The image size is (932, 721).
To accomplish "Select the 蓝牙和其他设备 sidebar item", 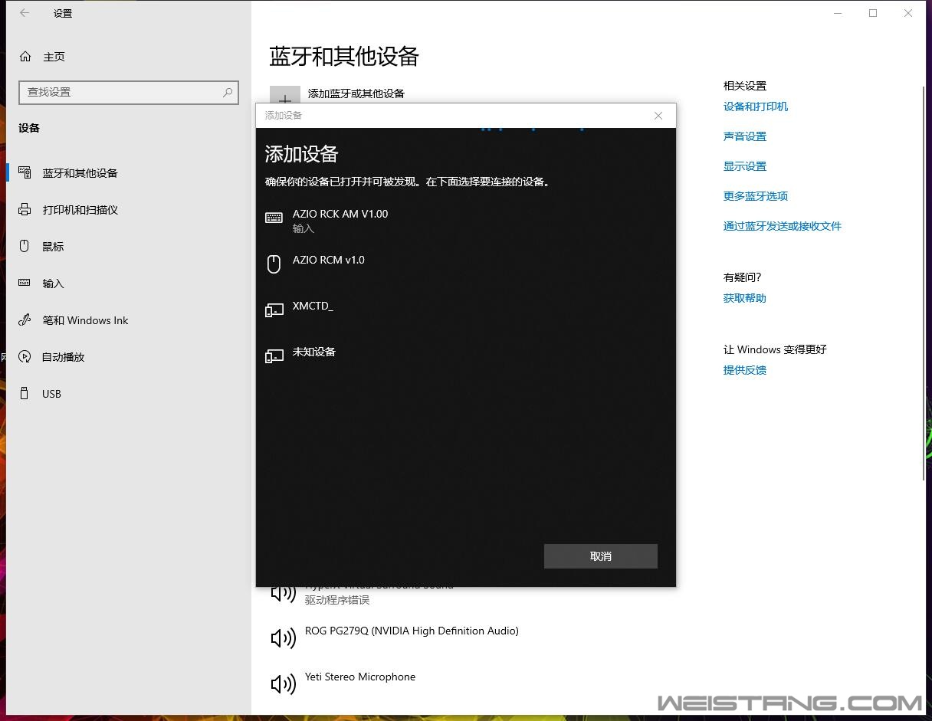I will 129,173.
